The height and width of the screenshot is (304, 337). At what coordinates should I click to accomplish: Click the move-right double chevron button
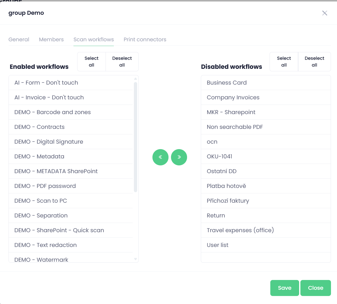179,157
